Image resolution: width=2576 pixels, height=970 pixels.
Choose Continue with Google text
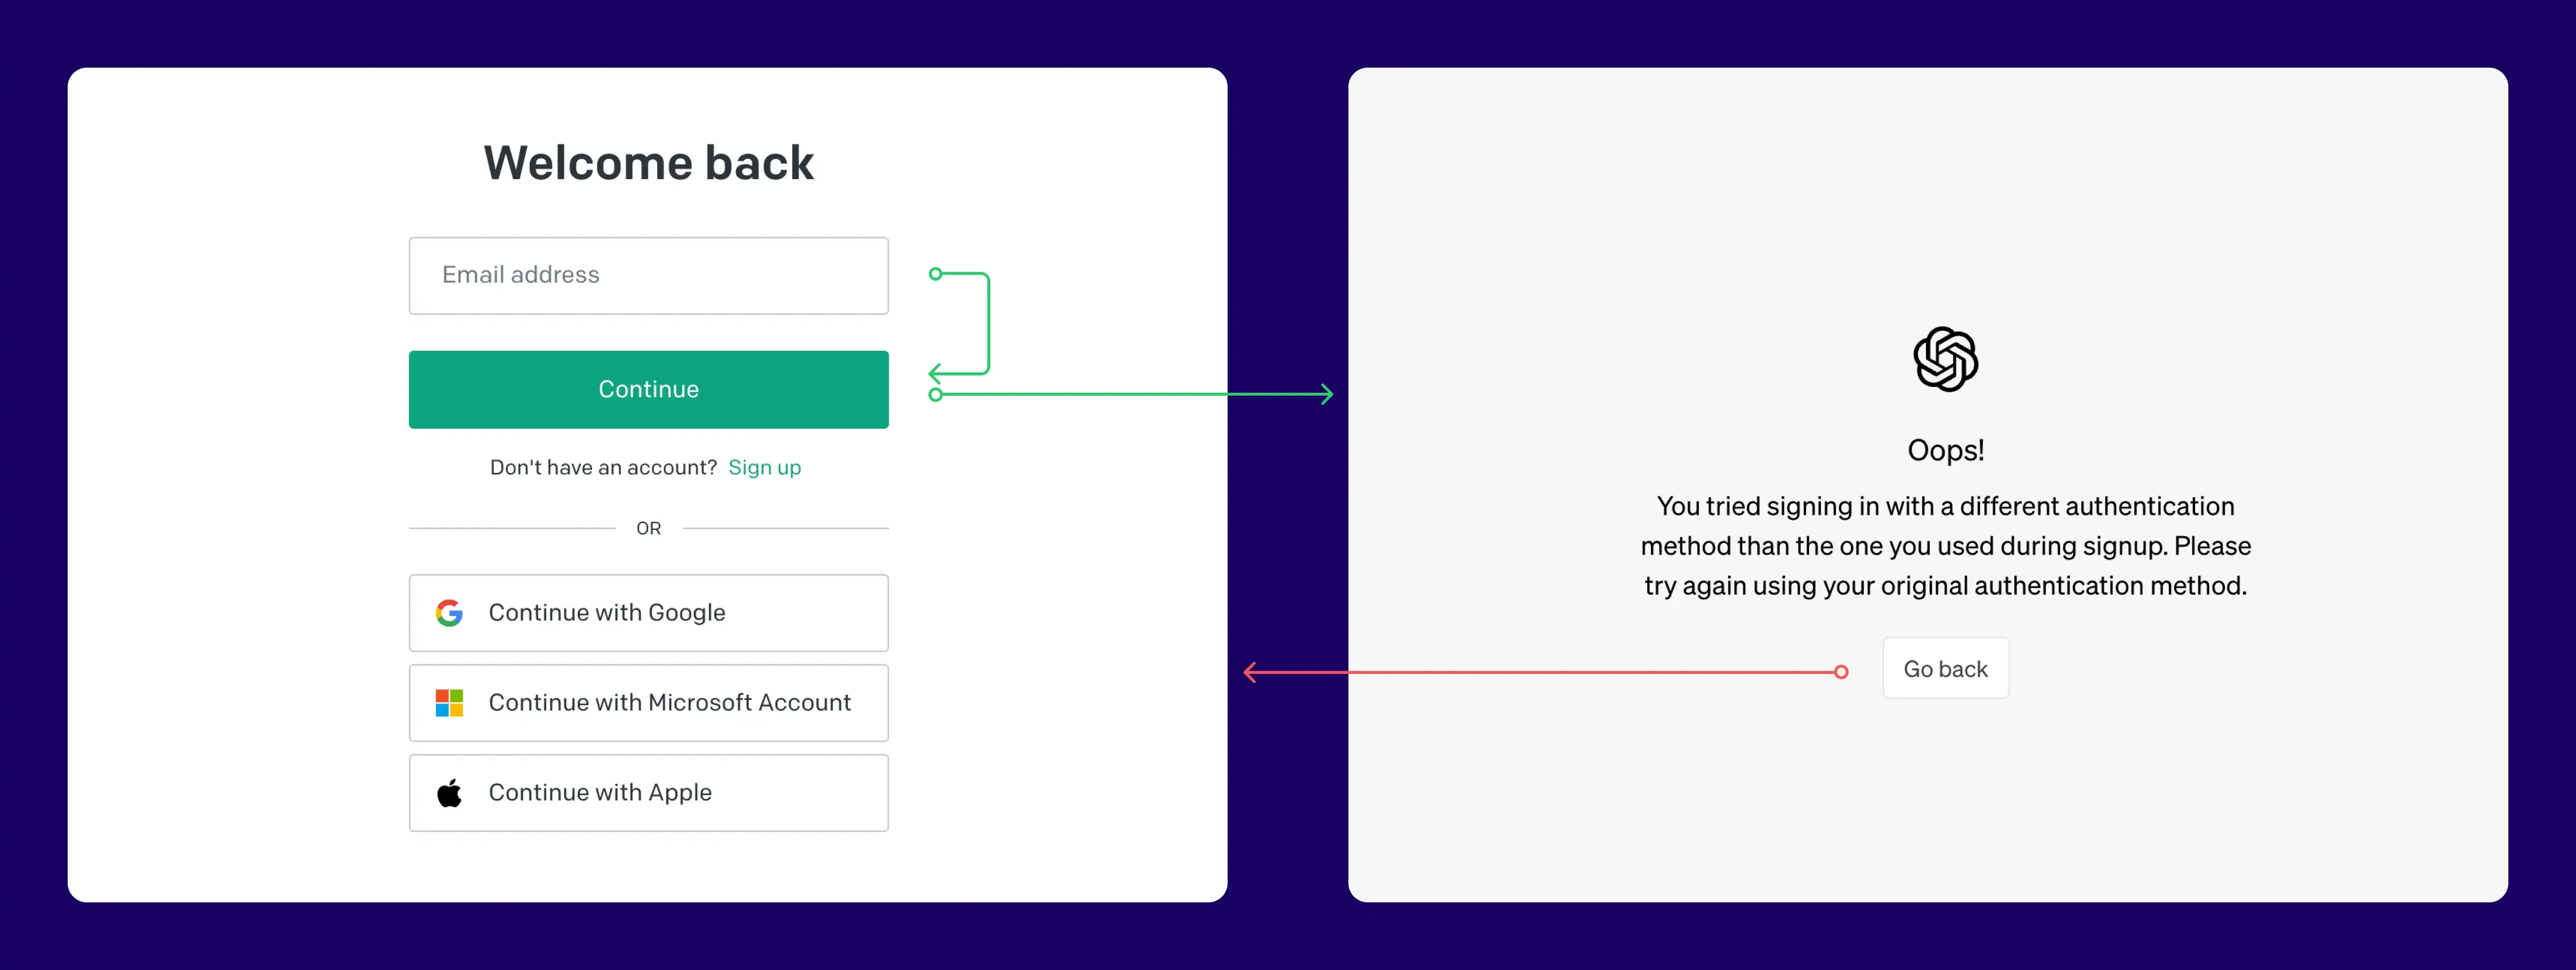click(x=606, y=613)
